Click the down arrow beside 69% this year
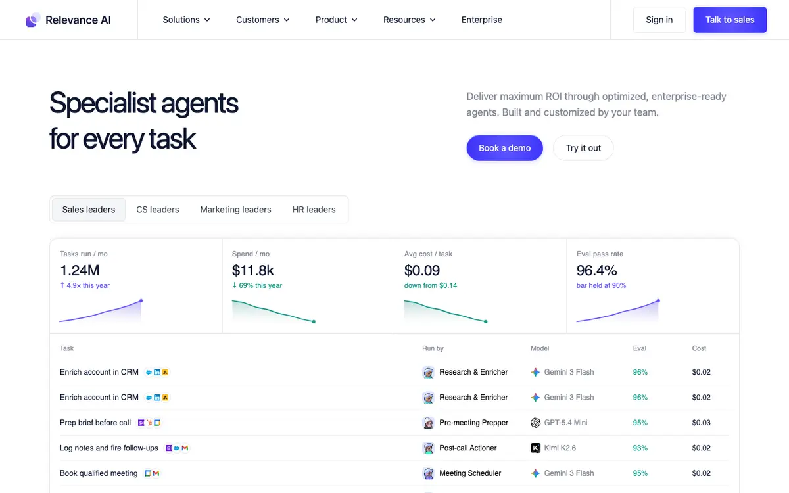The image size is (789, 493). pos(234,285)
